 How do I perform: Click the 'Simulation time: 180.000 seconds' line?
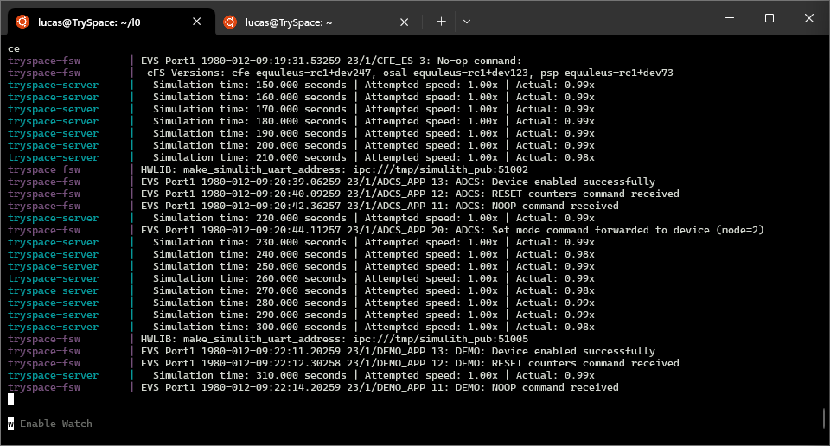click(x=373, y=121)
